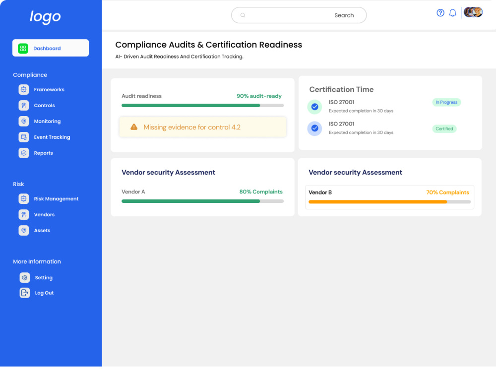496x372 pixels.
Task: Click the Risk section header
Action: [x=18, y=184]
